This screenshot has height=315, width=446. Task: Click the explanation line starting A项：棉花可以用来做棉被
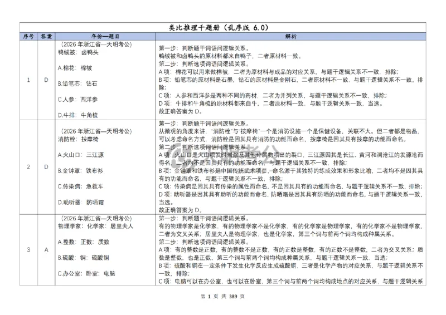tap(279, 72)
